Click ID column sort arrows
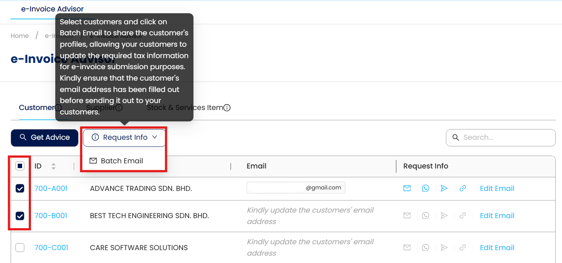Image resolution: width=562 pixels, height=263 pixels. coord(53,166)
